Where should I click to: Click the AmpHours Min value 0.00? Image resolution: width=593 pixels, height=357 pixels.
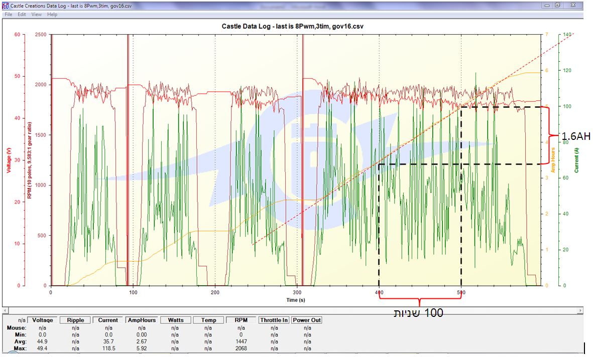click(x=142, y=335)
